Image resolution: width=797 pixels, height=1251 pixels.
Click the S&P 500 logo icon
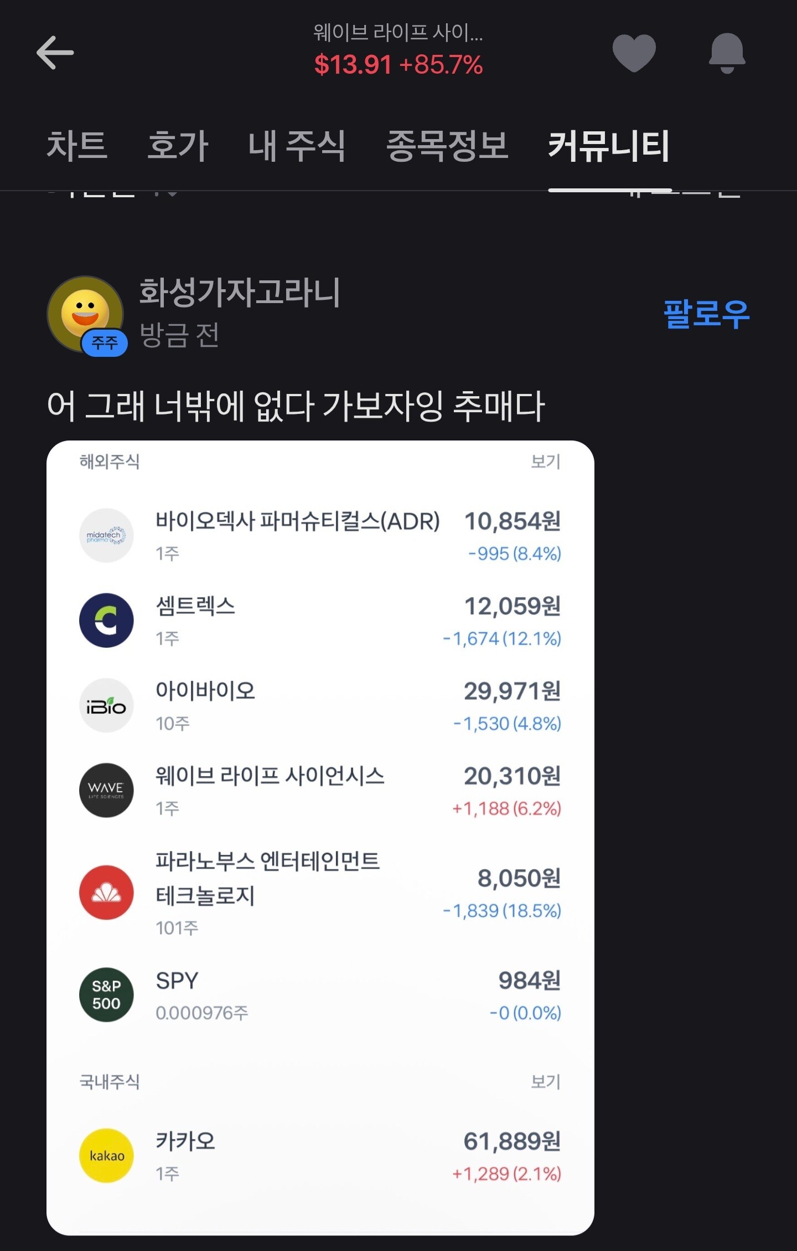106,995
